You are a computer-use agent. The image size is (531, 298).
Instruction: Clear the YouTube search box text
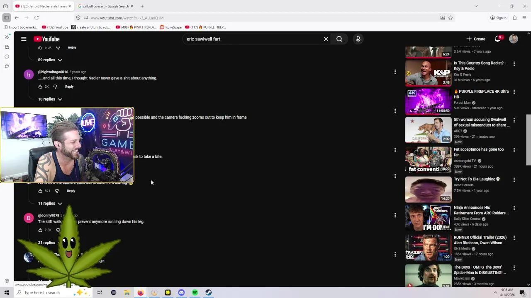(x=326, y=39)
